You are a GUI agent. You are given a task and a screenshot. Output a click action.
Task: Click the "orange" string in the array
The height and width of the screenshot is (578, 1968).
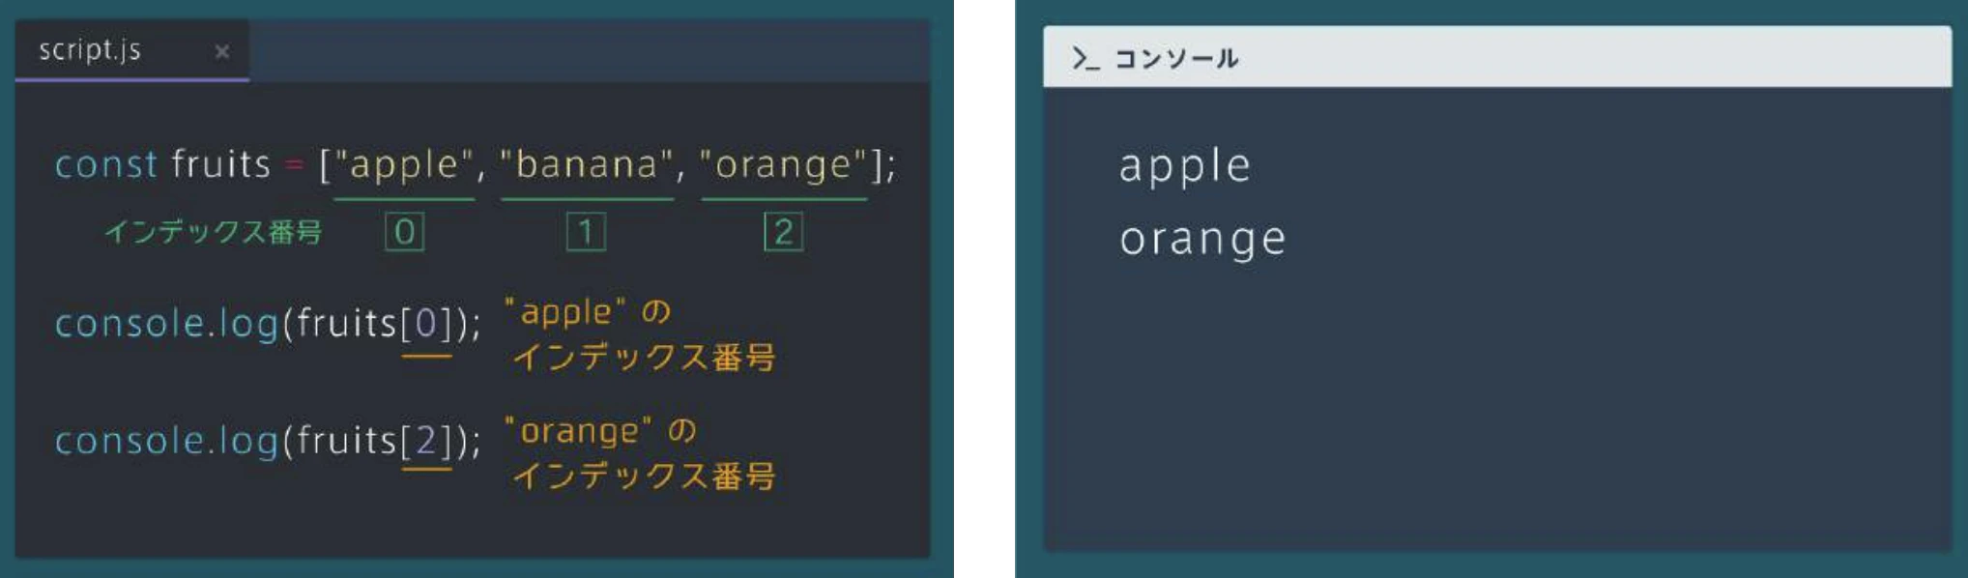tap(783, 164)
